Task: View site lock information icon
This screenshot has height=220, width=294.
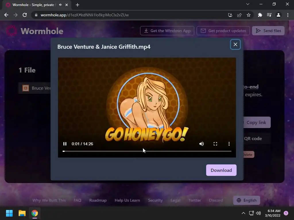Action: pos(36,15)
